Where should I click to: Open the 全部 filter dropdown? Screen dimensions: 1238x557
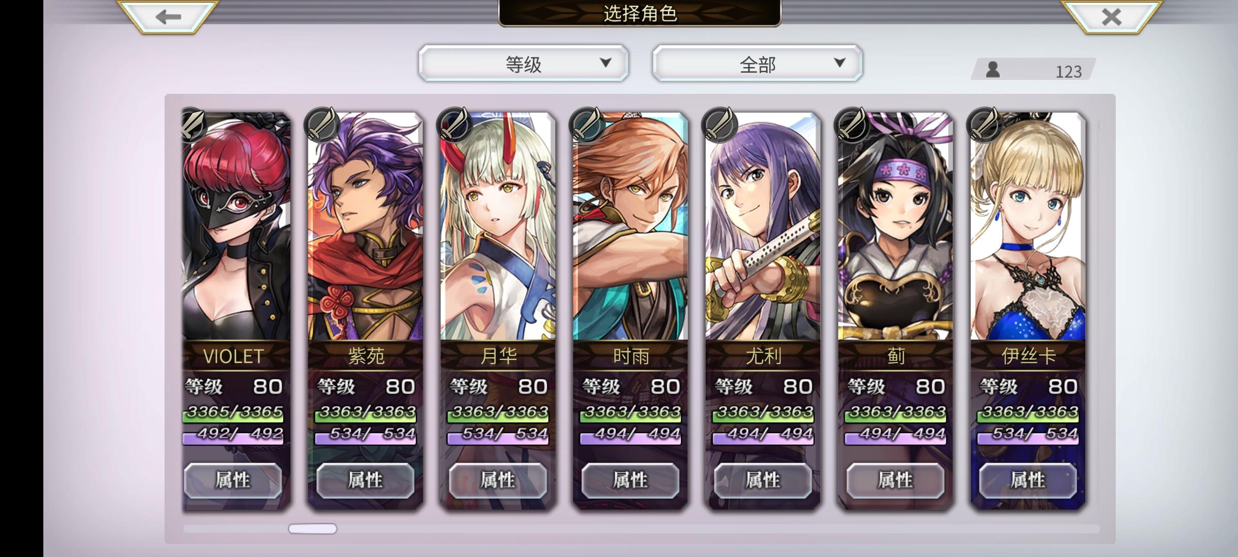point(757,63)
